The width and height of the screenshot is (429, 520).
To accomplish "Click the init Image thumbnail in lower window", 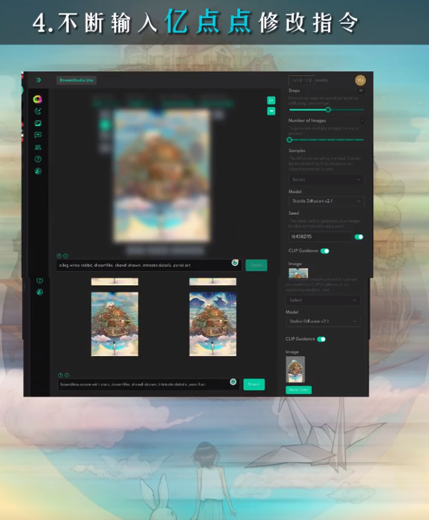I will coord(295,369).
